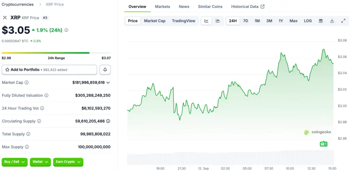This screenshot has width=349, height=171.
Task: Click Total Supply info icon
Action: [28, 134]
